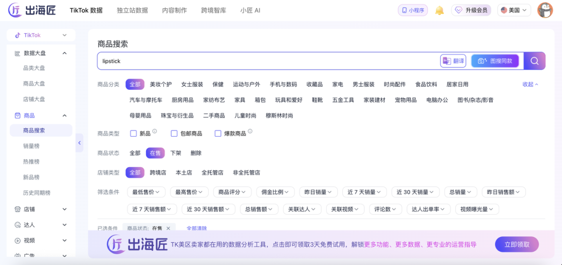This screenshot has height=265, width=562.
Task: Select 全托管店 store type
Action: click(212, 173)
